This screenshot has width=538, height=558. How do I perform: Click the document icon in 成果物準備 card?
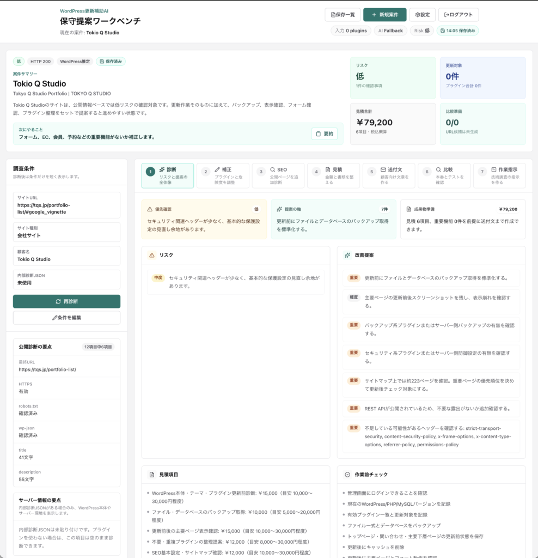coord(408,209)
